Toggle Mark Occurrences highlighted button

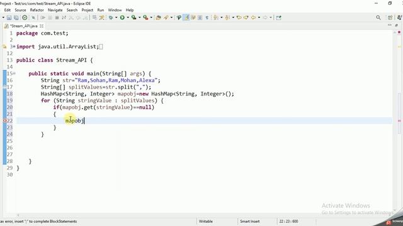186,18
